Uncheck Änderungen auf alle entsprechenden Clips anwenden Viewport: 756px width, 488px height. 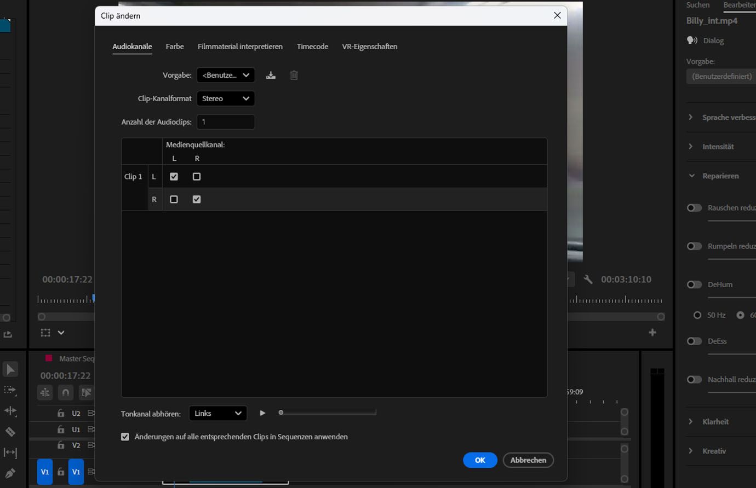(x=125, y=437)
